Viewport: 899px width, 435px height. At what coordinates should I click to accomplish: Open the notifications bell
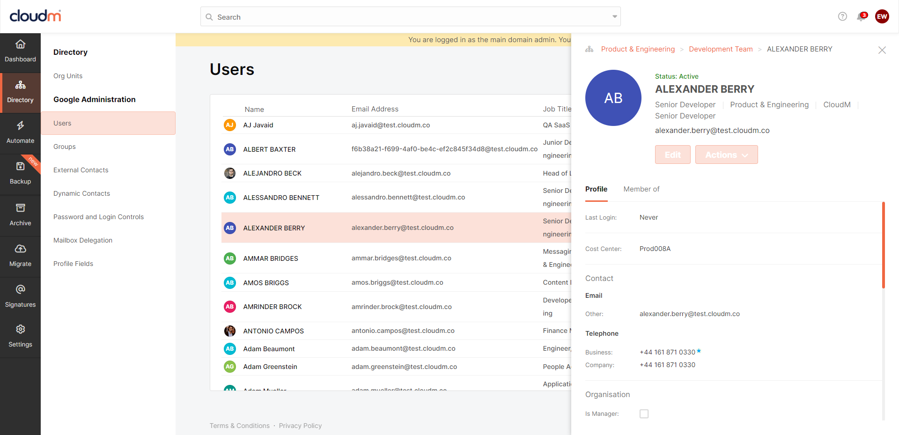pyautogui.click(x=861, y=17)
